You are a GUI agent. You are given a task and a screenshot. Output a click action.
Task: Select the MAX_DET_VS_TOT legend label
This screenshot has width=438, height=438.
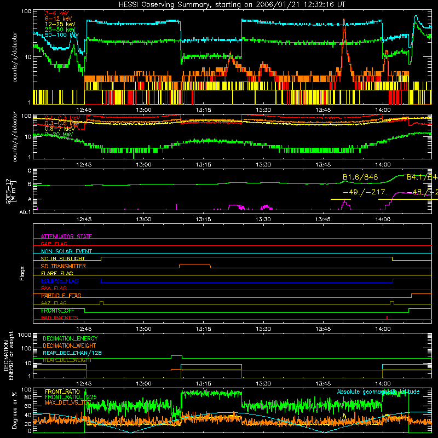(x=68, y=402)
